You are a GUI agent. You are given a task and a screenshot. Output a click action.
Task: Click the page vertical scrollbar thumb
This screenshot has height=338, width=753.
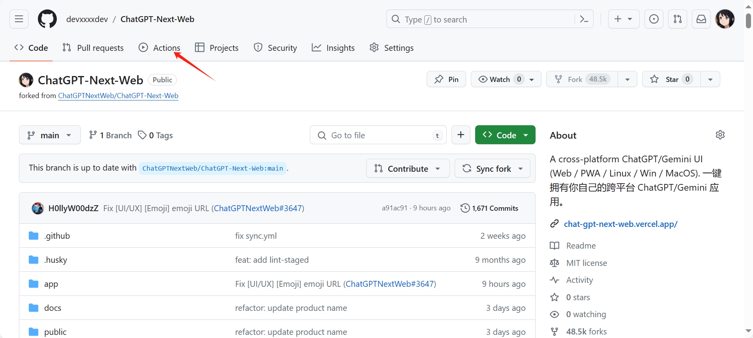pos(748,20)
